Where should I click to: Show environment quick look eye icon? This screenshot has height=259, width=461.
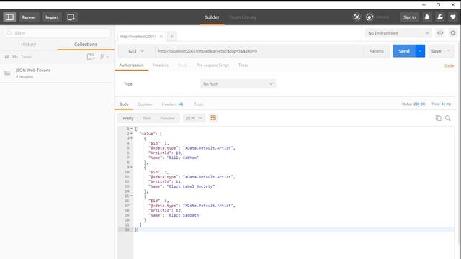tap(440, 33)
